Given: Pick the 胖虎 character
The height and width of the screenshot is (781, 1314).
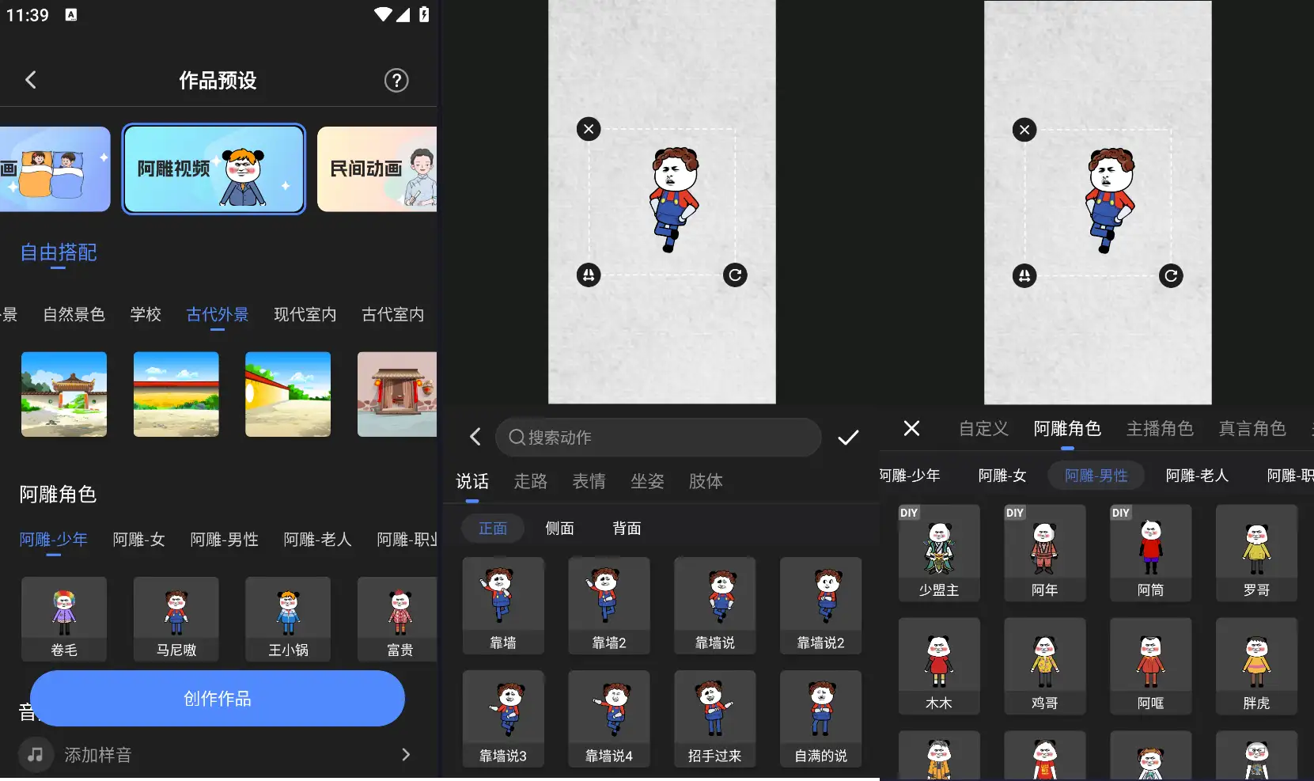Looking at the screenshot, I should pos(1256,665).
